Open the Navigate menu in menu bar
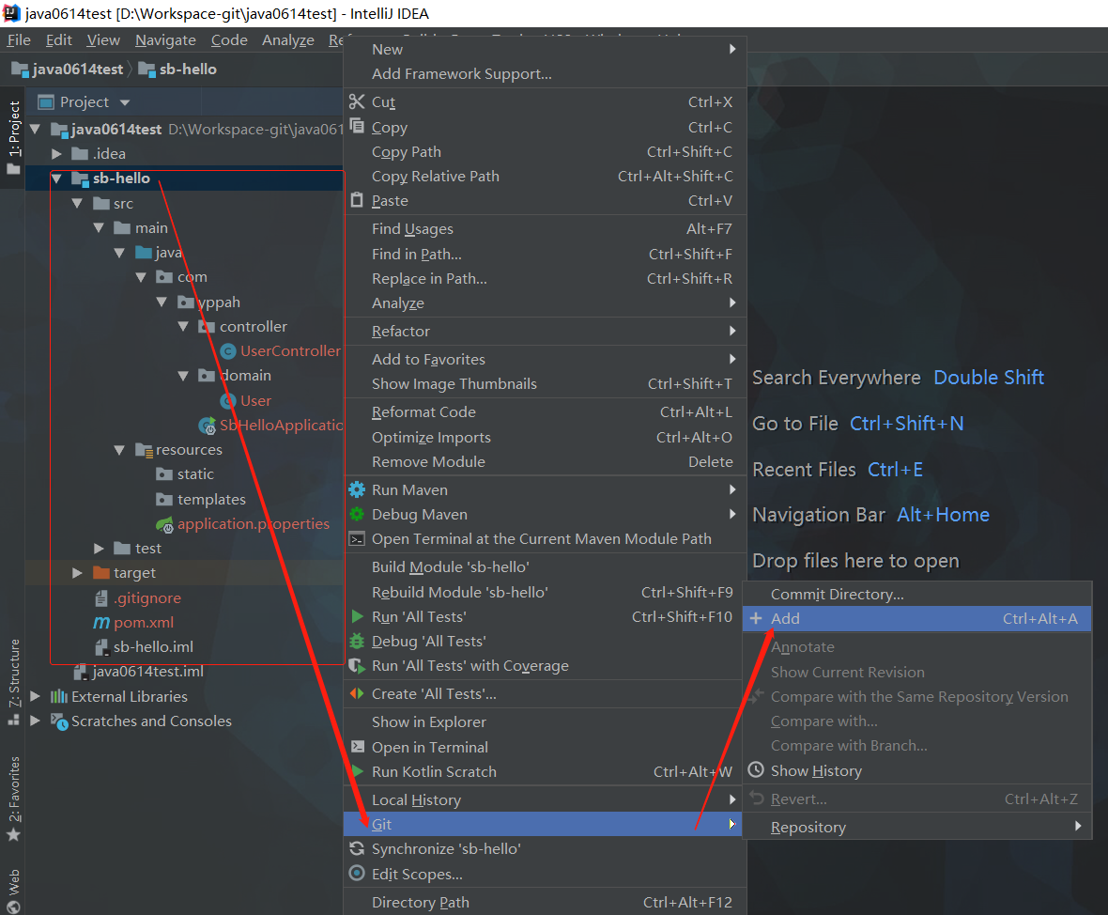 [x=165, y=40]
